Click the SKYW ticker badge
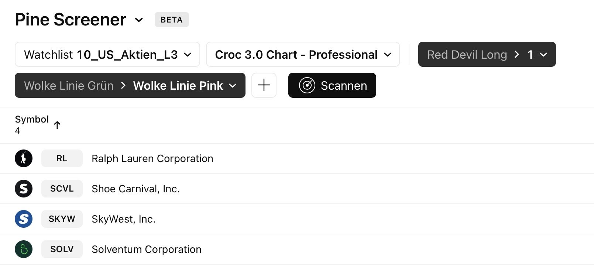594x275 pixels. [x=62, y=219]
